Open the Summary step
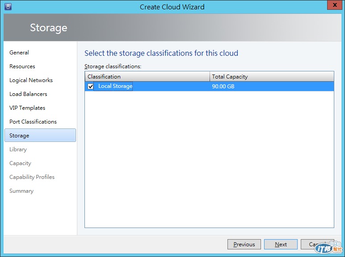This screenshot has height=257, width=345. point(21,191)
